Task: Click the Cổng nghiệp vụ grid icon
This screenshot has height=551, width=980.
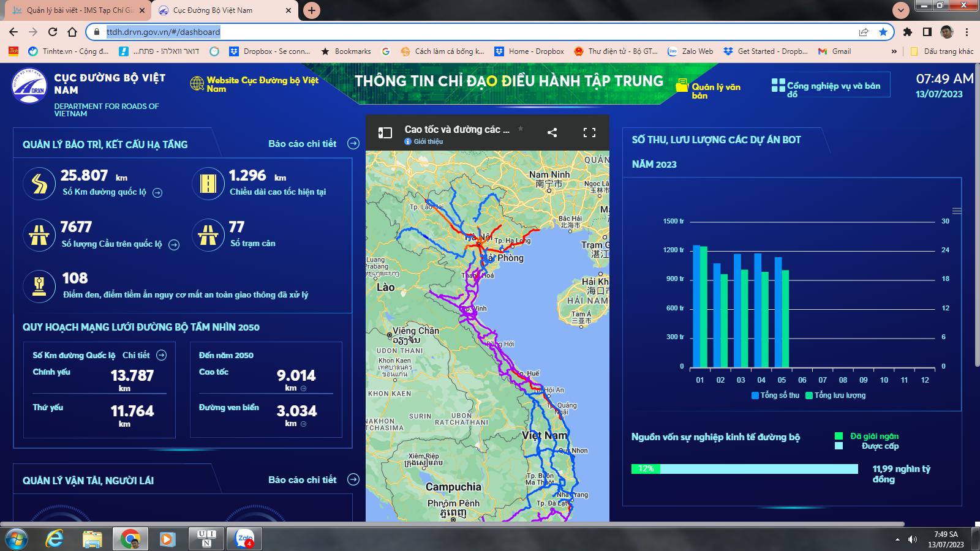Action: coord(778,86)
